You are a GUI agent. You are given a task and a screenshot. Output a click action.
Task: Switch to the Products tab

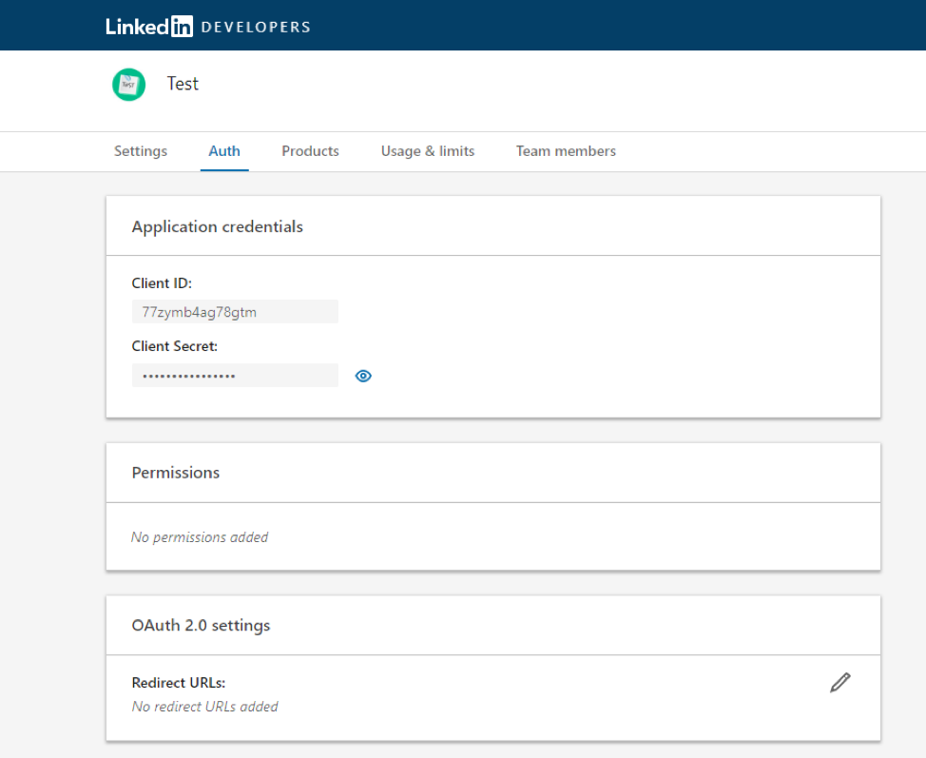tap(310, 151)
